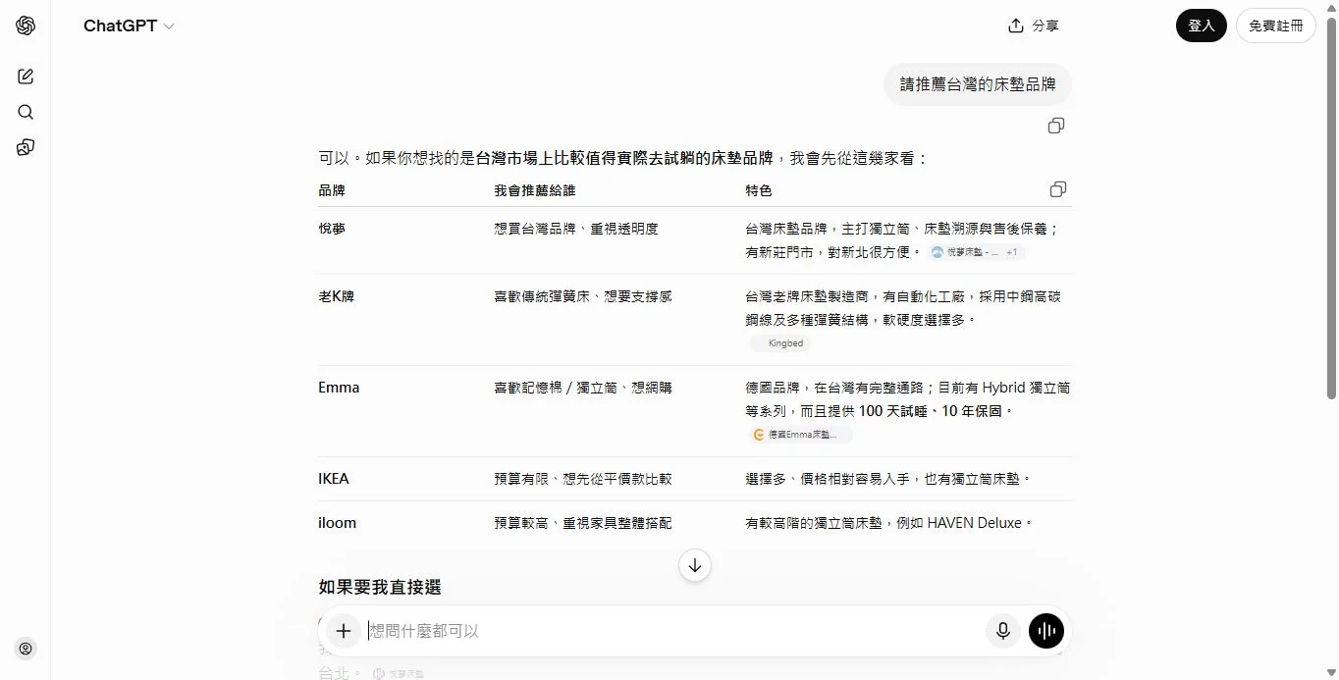
Task: Click the cell 喜歡記憶棉 / 獨立筒、想網購
Action: [x=582, y=388]
